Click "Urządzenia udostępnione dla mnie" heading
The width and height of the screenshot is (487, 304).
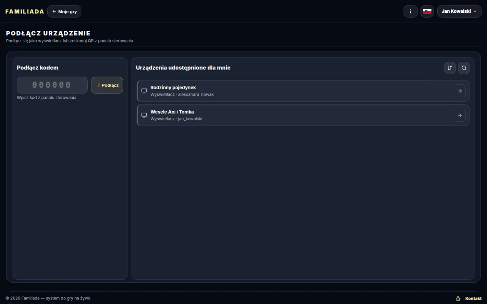pyautogui.click(x=183, y=68)
